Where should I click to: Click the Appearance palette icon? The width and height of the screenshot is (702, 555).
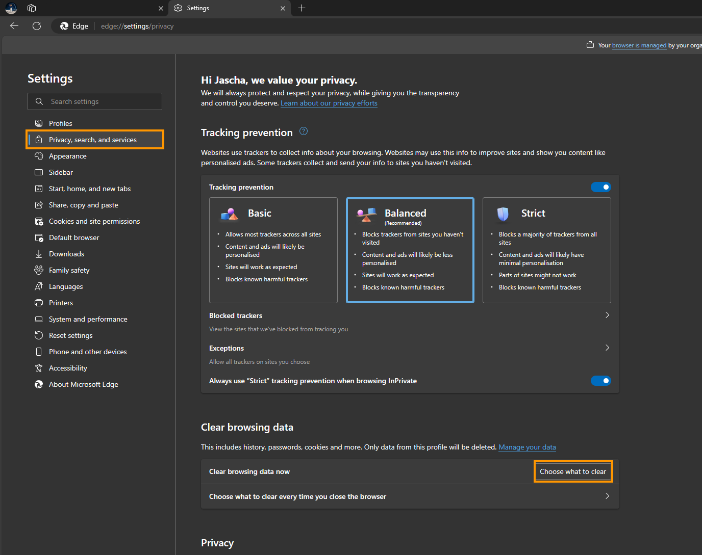39,156
